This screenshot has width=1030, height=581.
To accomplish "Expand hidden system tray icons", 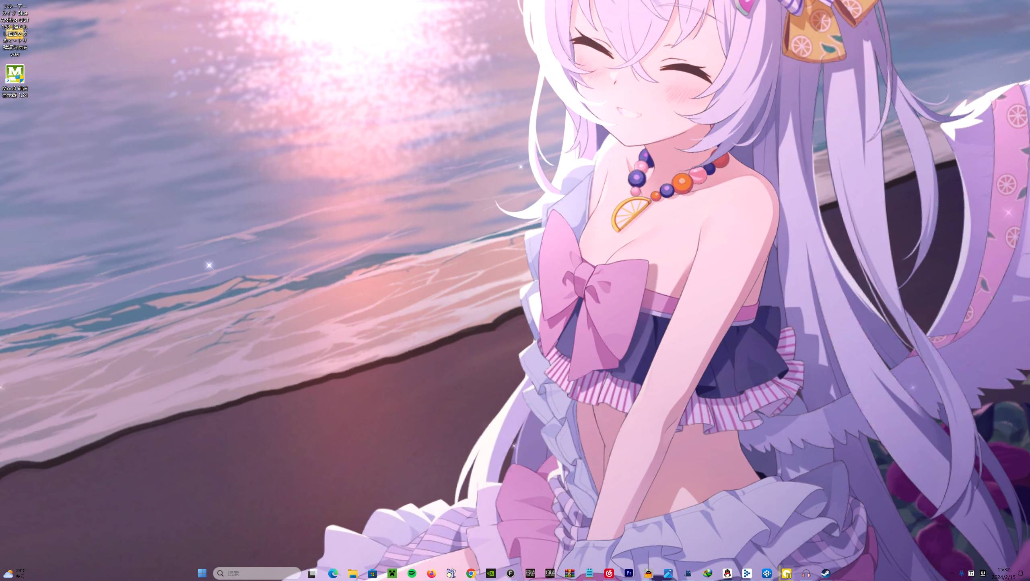I will coord(952,573).
